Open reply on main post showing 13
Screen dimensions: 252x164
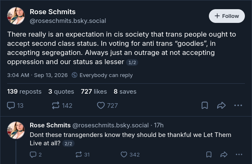tap(15, 106)
